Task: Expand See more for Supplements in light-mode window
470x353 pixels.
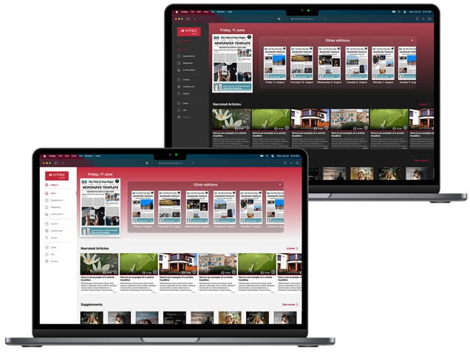Action: [290, 304]
